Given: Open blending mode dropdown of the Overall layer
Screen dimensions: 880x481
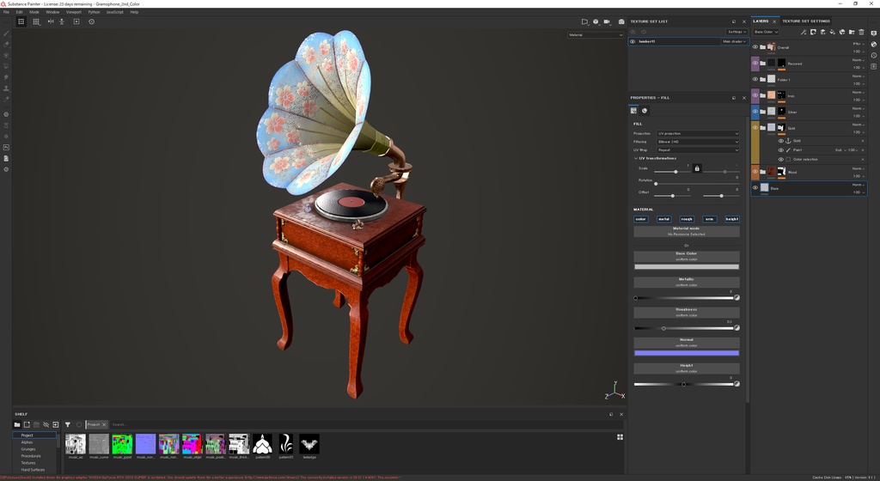Looking at the screenshot, I should (x=859, y=44).
